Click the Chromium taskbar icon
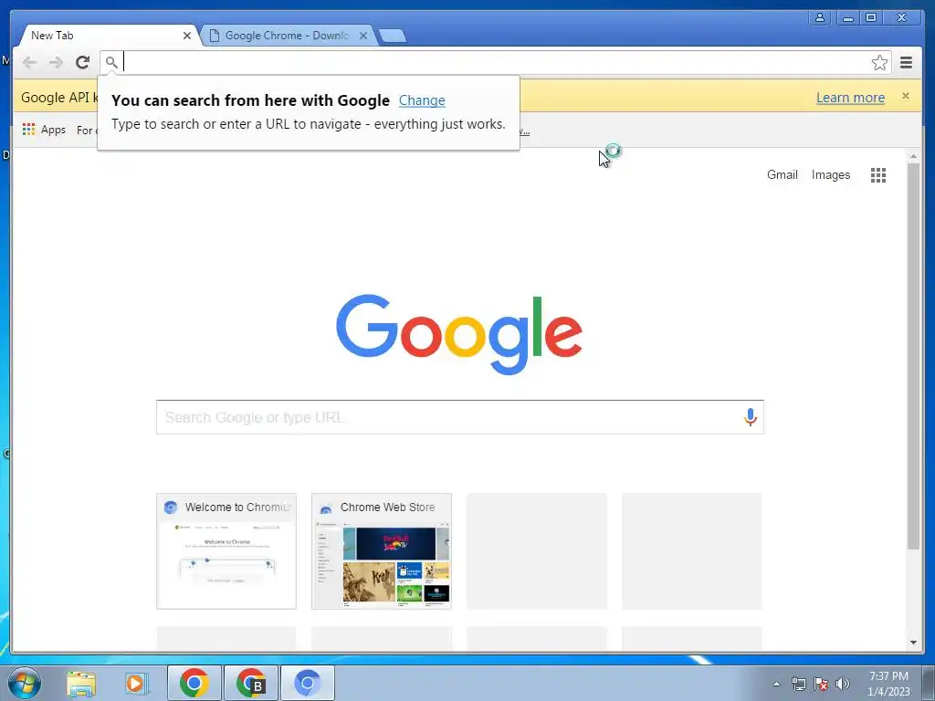Image resolution: width=935 pixels, height=701 pixels. (x=307, y=683)
